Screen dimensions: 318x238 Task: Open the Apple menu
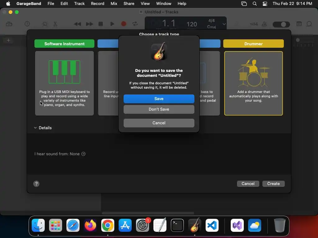coord(8,3)
